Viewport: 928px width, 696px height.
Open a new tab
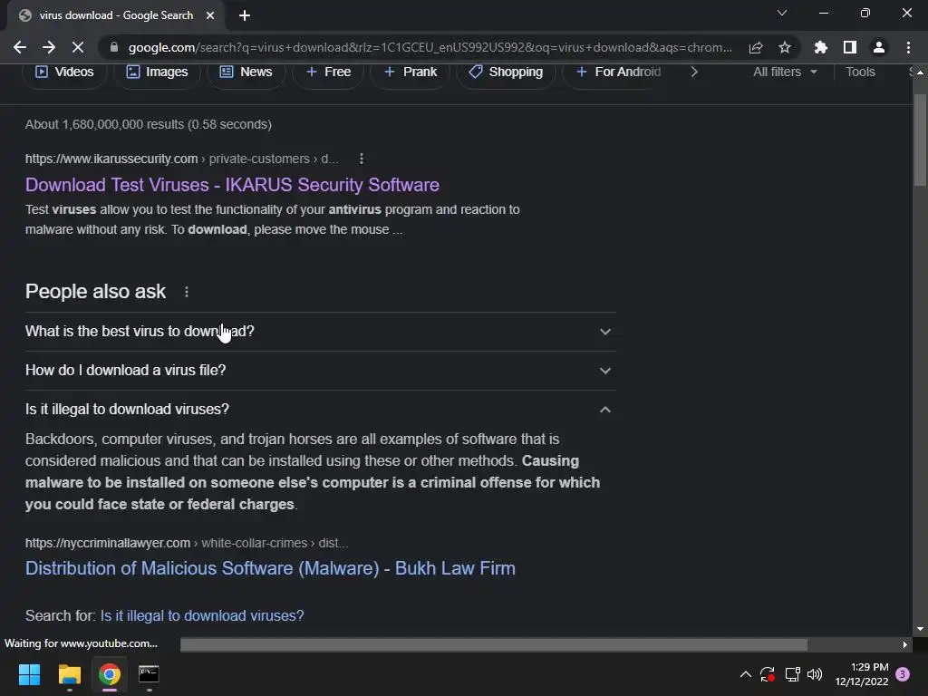tap(245, 15)
